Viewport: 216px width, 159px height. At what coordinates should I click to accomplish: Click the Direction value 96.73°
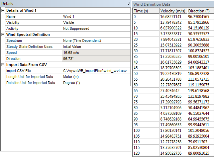[96, 59]
